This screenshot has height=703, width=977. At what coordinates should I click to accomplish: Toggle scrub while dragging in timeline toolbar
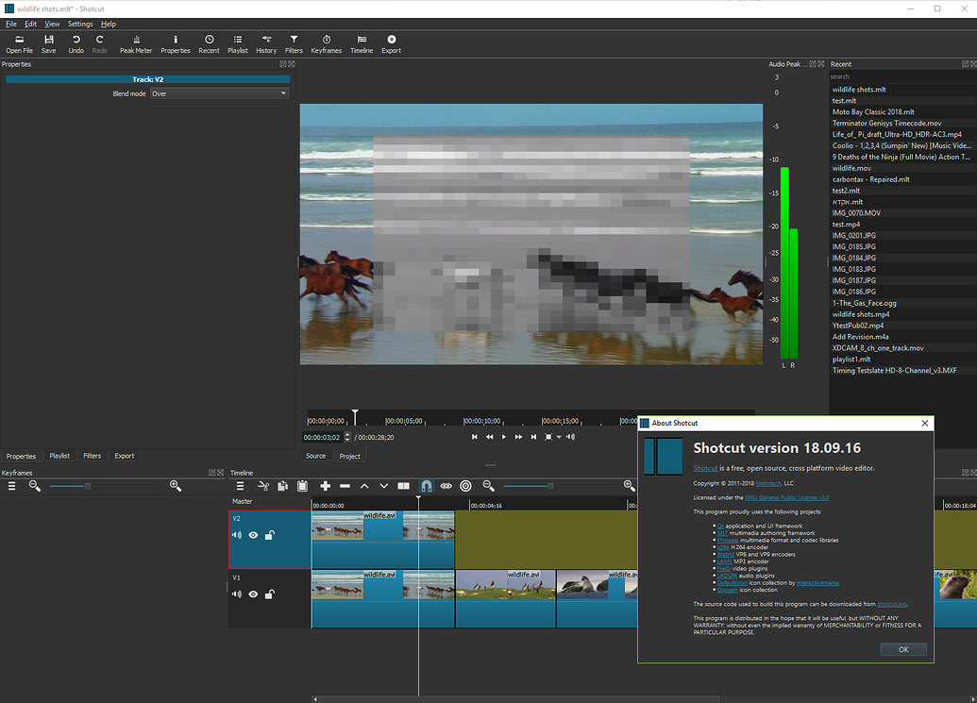446,486
